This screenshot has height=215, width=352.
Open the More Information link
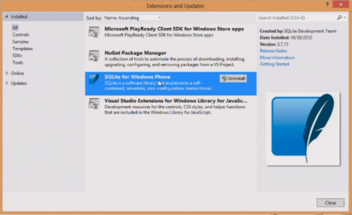coord(277,58)
